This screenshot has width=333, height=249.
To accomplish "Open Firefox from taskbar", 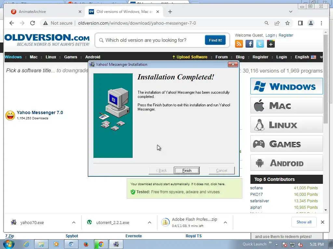I will tap(86, 244).
